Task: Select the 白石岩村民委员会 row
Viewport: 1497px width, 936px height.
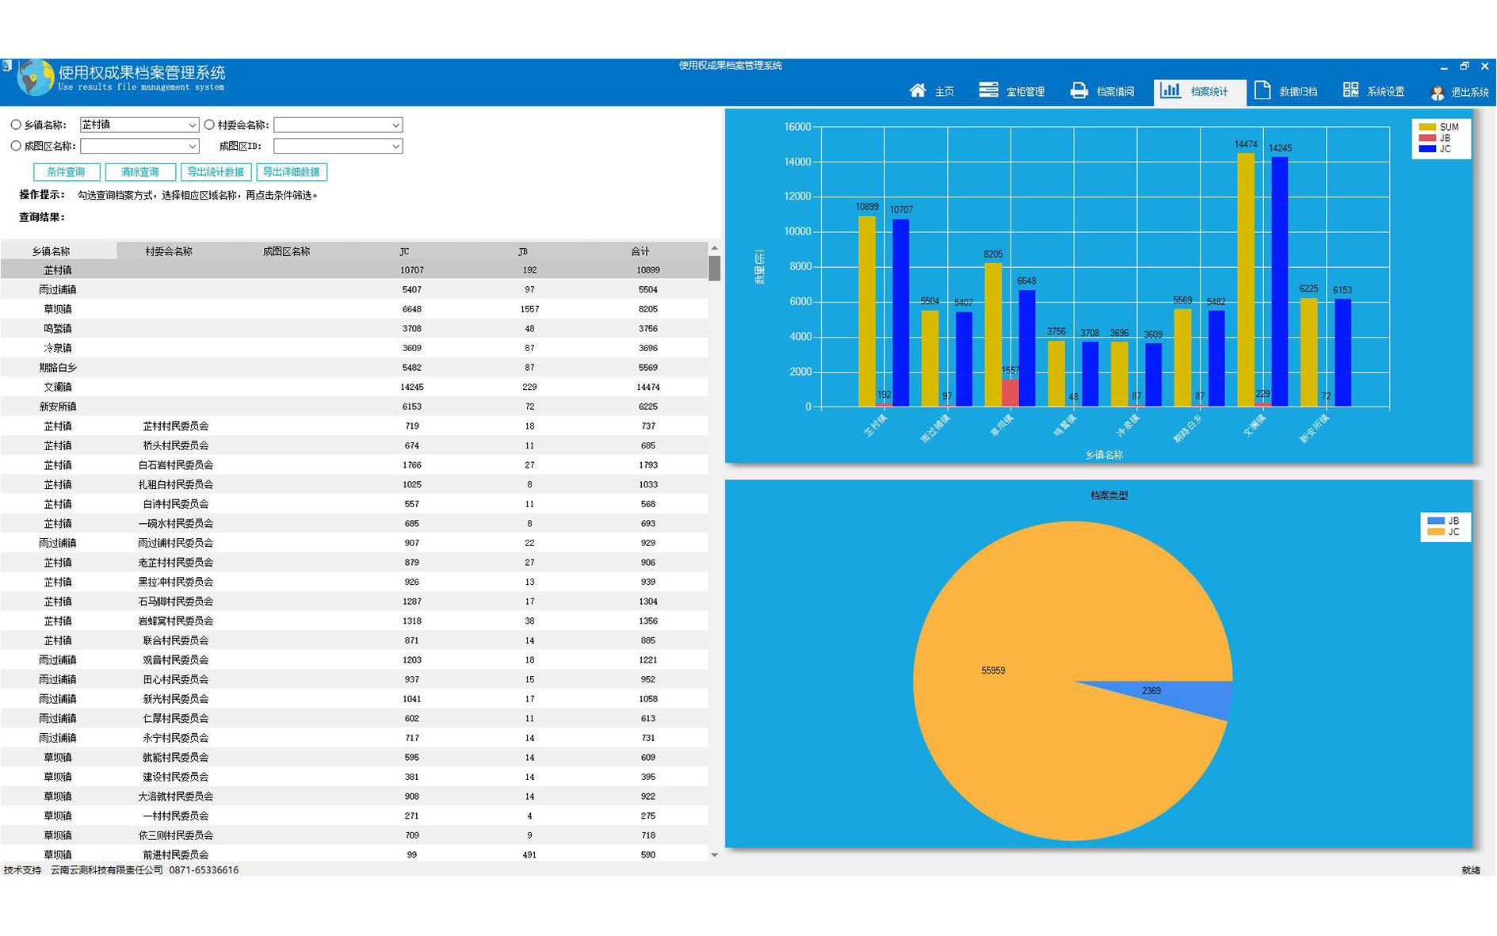Action: click(354, 465)
